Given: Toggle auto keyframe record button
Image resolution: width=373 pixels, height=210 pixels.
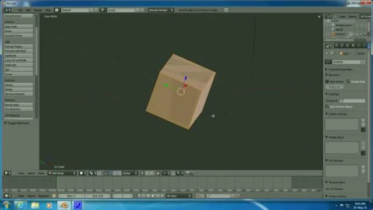Looking at the screenshot, I should point(198,196).
